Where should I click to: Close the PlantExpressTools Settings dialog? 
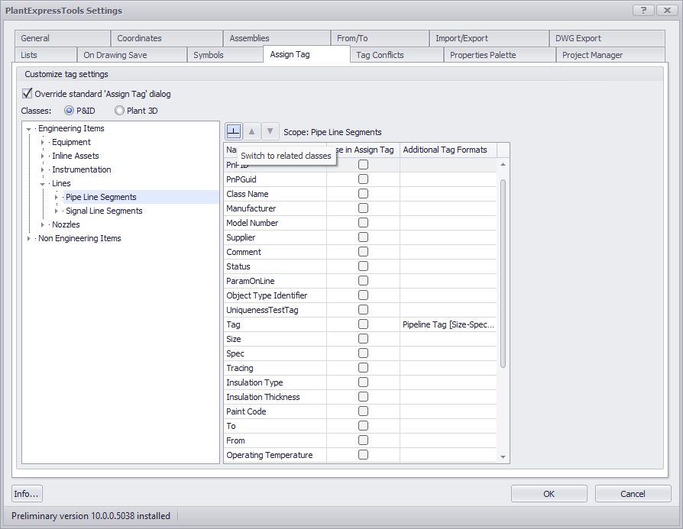[667, 11]
